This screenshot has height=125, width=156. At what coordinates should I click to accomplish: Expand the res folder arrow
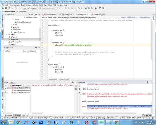(x=13, y=20)
